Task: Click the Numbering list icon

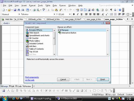Action: 111,14
